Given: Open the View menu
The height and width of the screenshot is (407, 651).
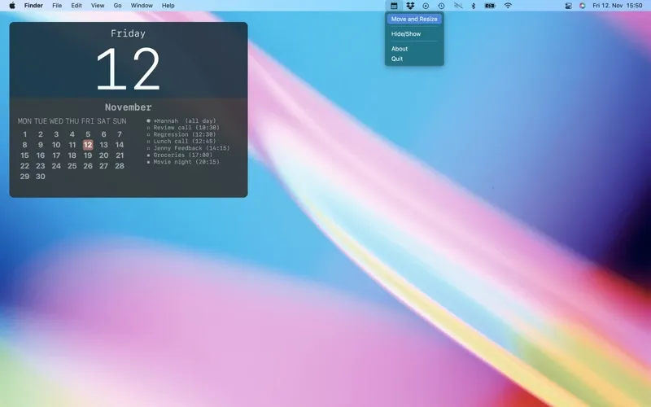Looking at the screenshot, I should coord(98,6).
